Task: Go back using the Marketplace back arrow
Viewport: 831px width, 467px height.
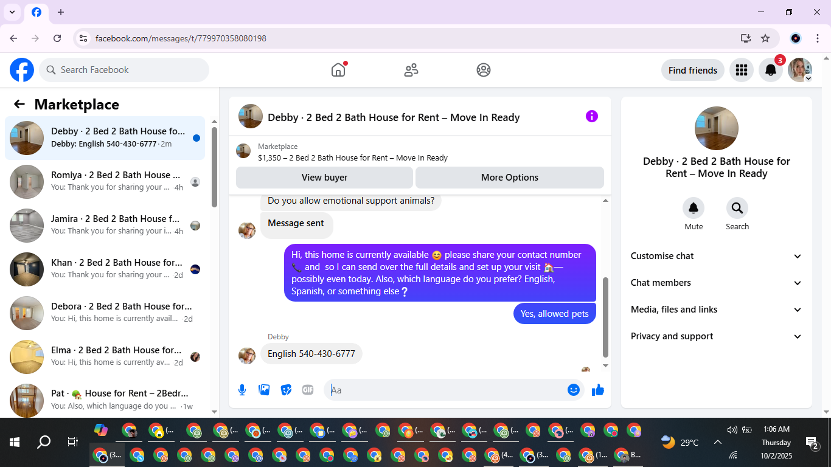Action: [19, 104]
